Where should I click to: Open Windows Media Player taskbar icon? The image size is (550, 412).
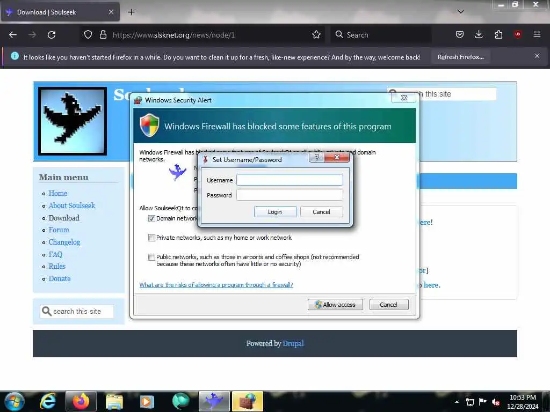[x=147, y=401]
